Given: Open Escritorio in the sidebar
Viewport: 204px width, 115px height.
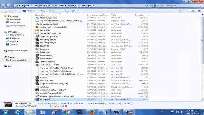Looking at the screenshot, I should tap(15, 22).
